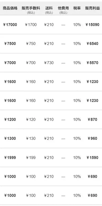Click the ¥1700 sales fee cell
This screenshot has height=206, width=102.
[31, 25]
